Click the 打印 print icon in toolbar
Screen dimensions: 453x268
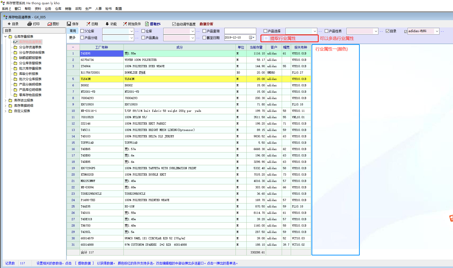(29, 24)
